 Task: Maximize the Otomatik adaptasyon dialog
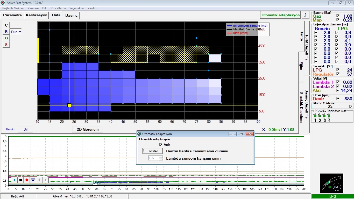241,134
